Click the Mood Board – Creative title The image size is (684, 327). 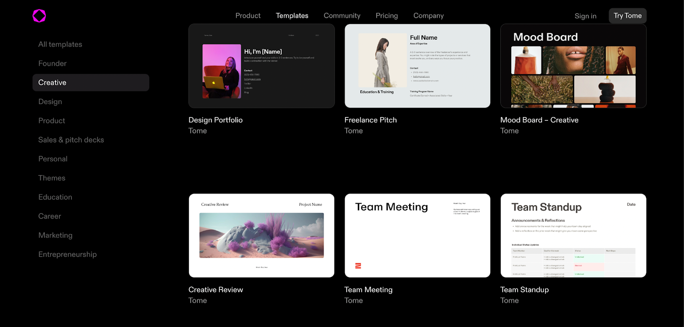540,120
